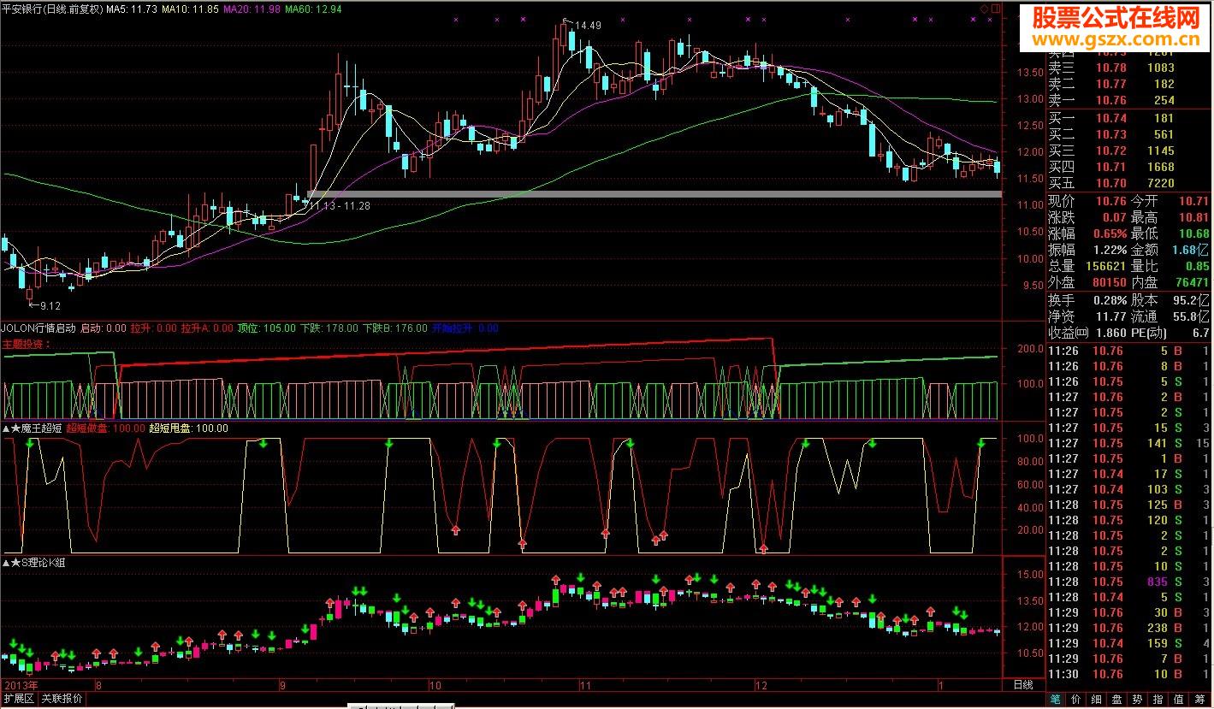Click the 超短做盘: 100.00 label
This screenshot has height=709, width=1214.
[105, 428]
